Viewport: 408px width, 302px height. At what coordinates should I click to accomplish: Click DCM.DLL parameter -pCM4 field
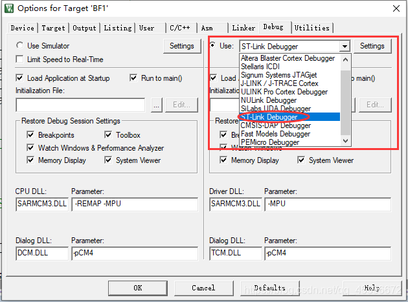point(135,253)
